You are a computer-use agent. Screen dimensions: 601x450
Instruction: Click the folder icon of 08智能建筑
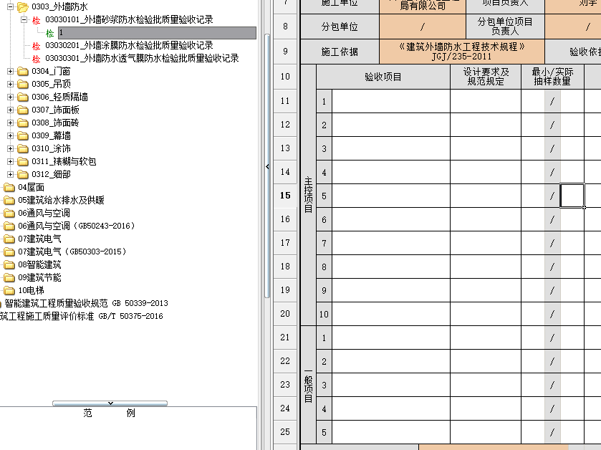[x=9, y=265]
